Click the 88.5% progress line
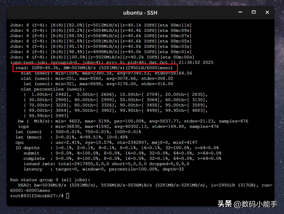The image size is (284, 214). pyautogui.click(x=101, y=36)
